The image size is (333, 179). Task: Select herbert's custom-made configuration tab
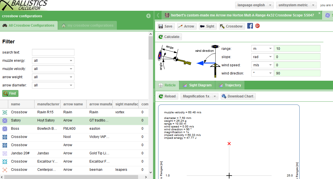click(x=242, y=15)
